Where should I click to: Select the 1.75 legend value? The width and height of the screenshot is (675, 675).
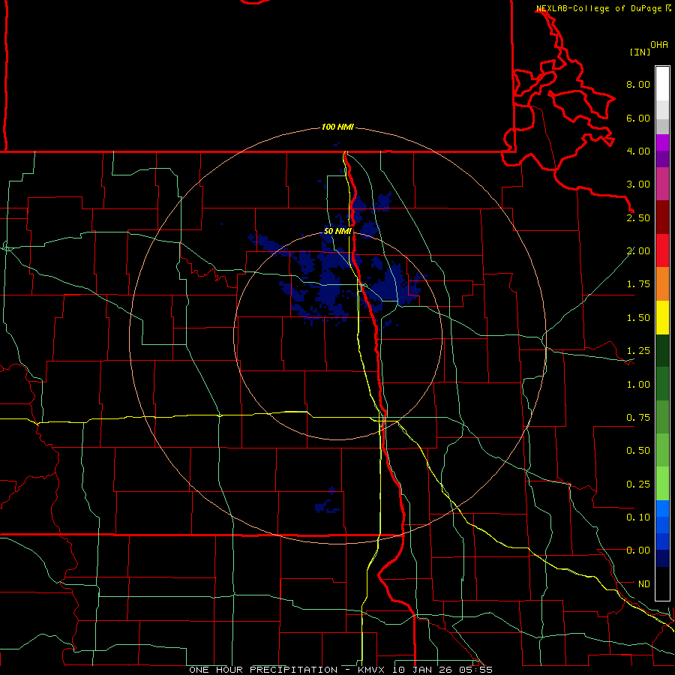click(638, 284)
